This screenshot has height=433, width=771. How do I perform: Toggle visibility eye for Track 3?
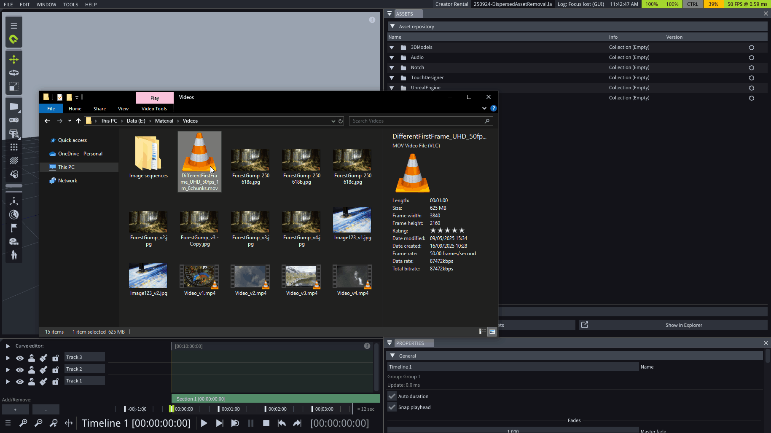tap(20, 358)
